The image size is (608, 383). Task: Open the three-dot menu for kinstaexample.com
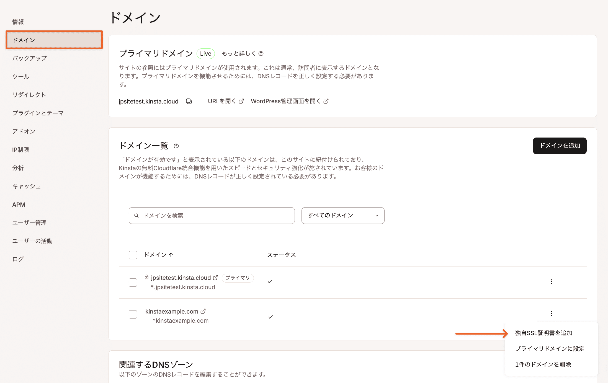[551, 314]
